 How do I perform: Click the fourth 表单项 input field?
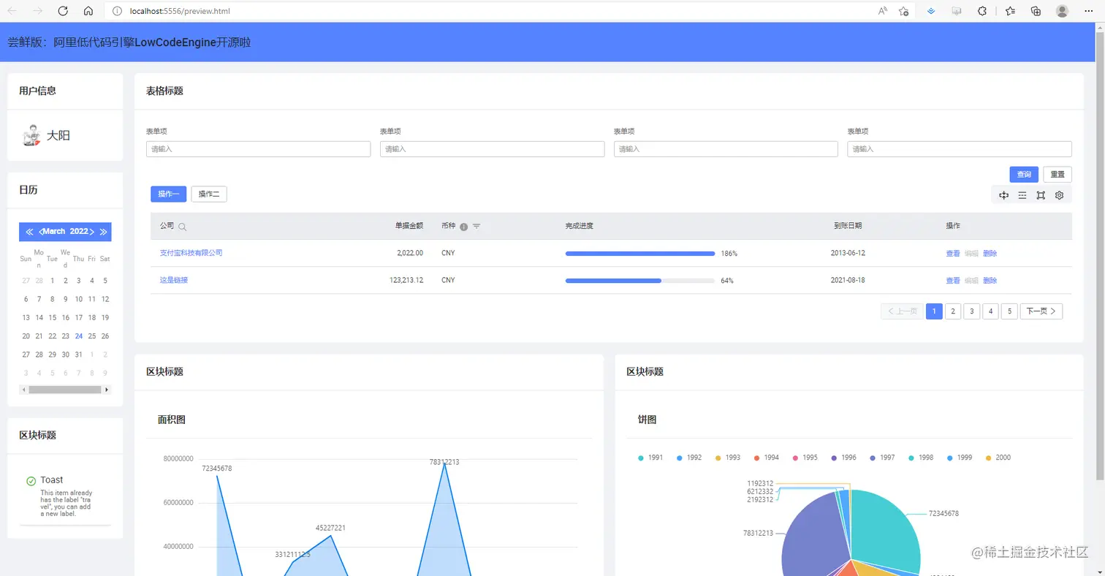[x=960, y=149]
